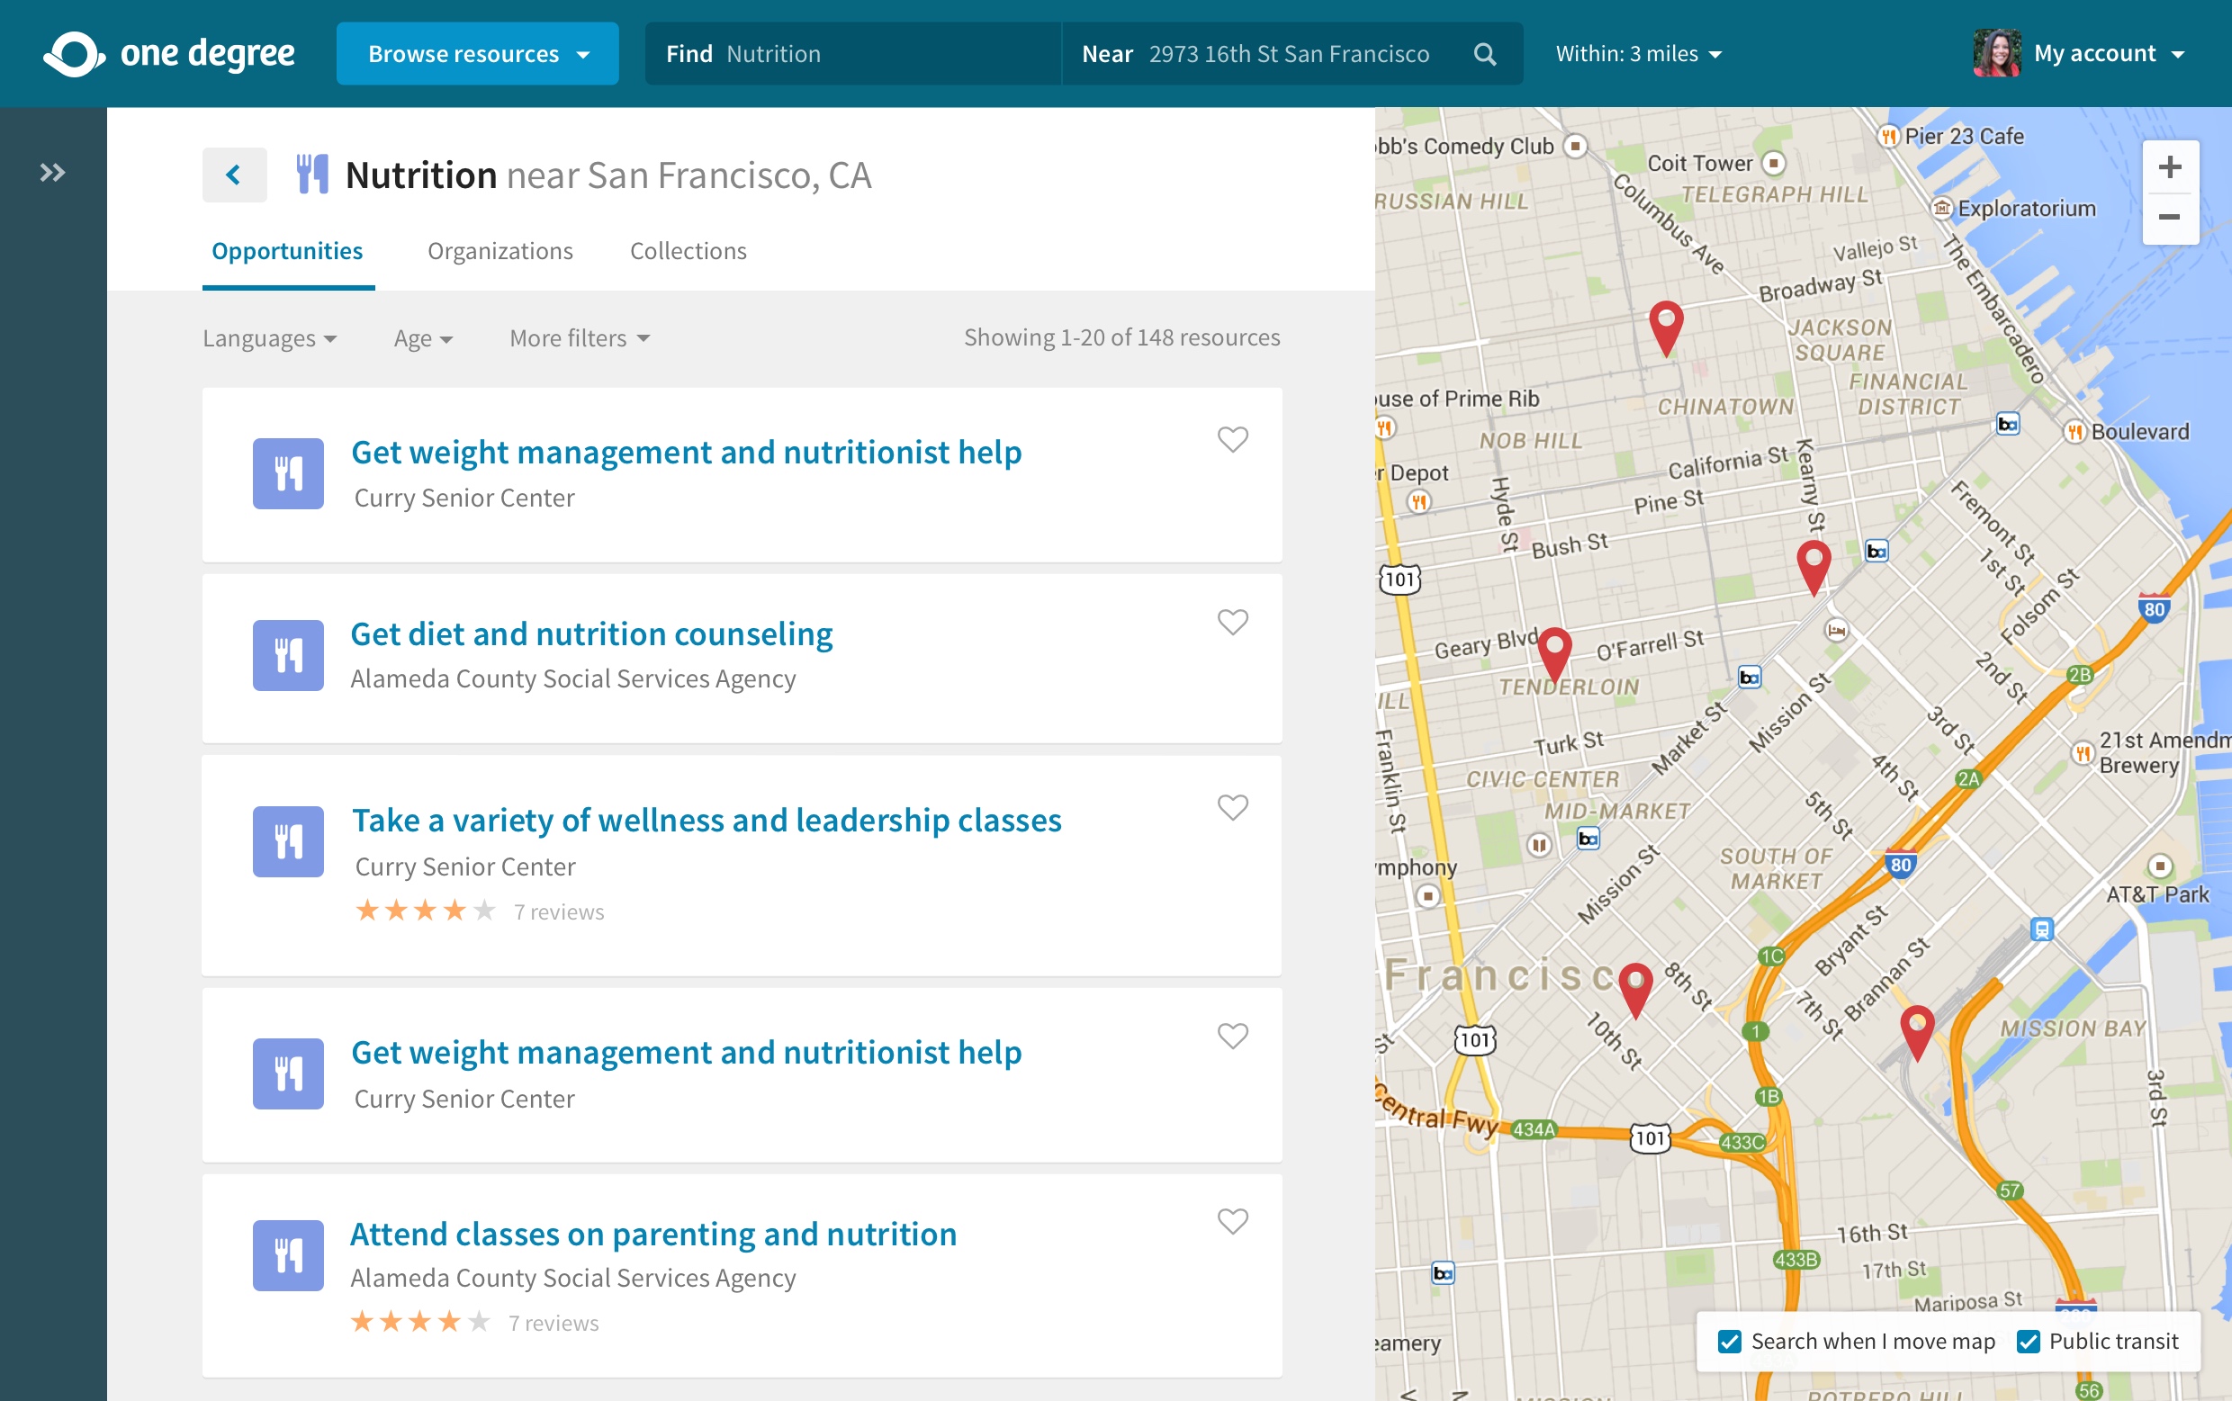Expand the More filters dropdown
Screen dimensions: 2232x1401
pyautogui.click(x=579, y=338)
